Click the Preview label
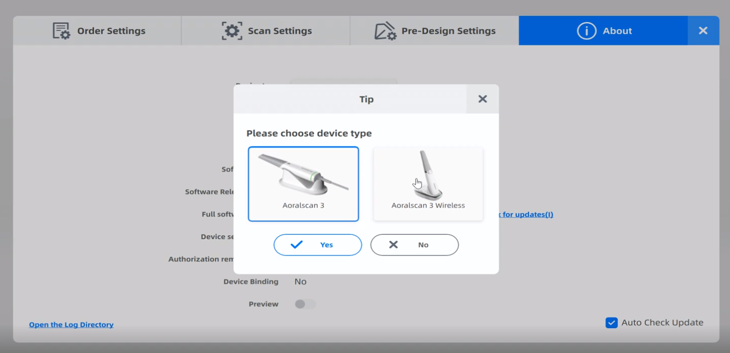 click(x=263, y=304)
